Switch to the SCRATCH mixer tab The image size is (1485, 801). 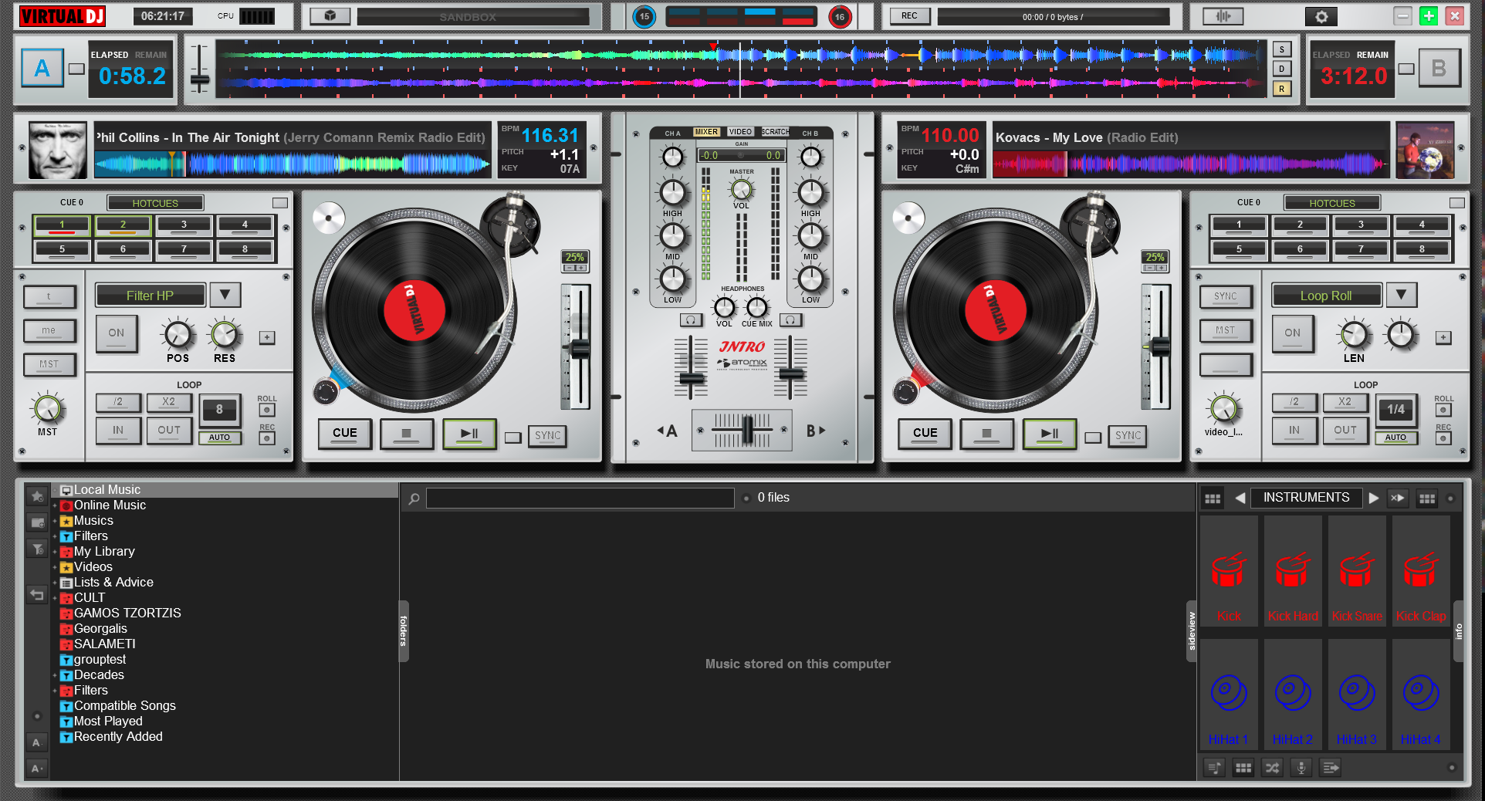point(775,132)
